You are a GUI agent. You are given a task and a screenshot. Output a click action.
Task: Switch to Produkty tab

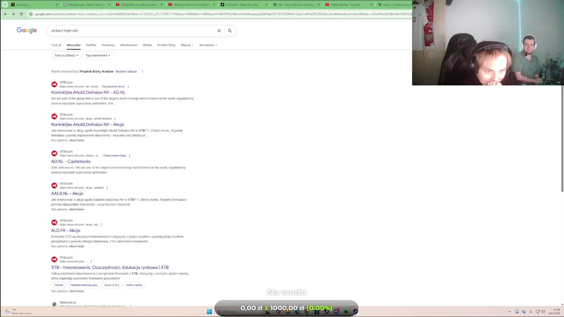click(108, 45)
